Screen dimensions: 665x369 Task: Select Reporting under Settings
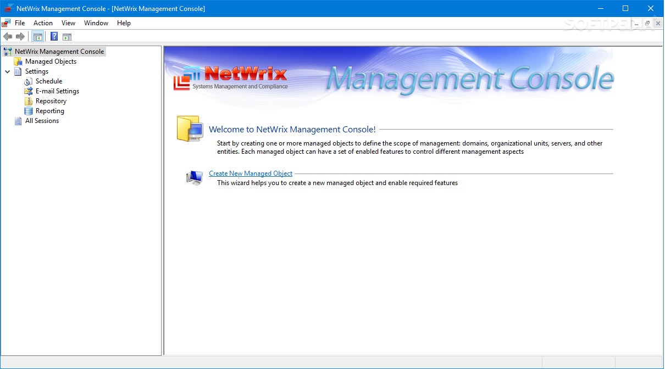pos(50,111)
